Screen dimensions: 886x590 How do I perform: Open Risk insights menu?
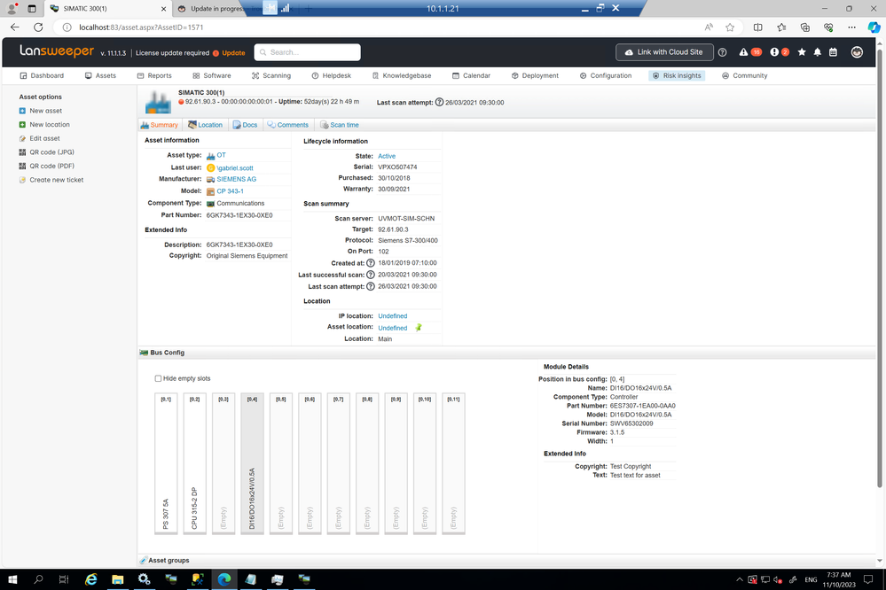677,75
